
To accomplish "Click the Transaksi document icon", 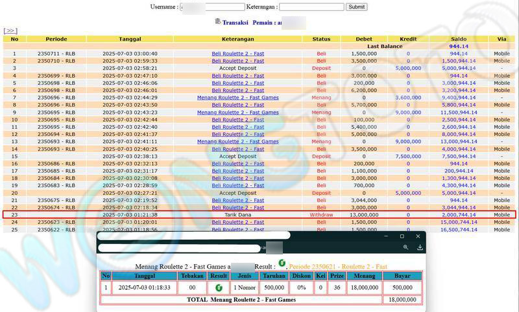I will point(218,21).
